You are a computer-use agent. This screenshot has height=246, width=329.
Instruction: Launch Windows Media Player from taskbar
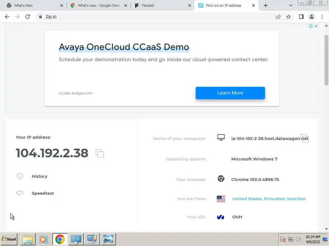(44, 239)
